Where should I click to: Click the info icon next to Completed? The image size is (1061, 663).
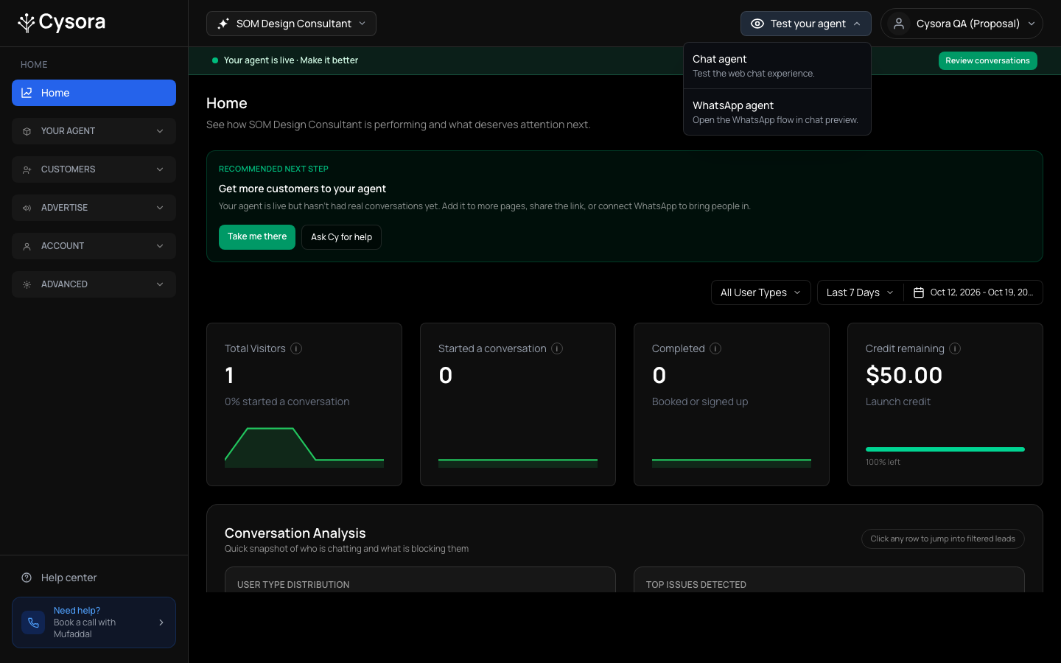tap(715, 348)
